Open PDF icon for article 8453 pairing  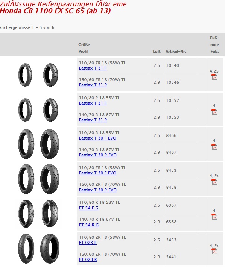point(214,182)
